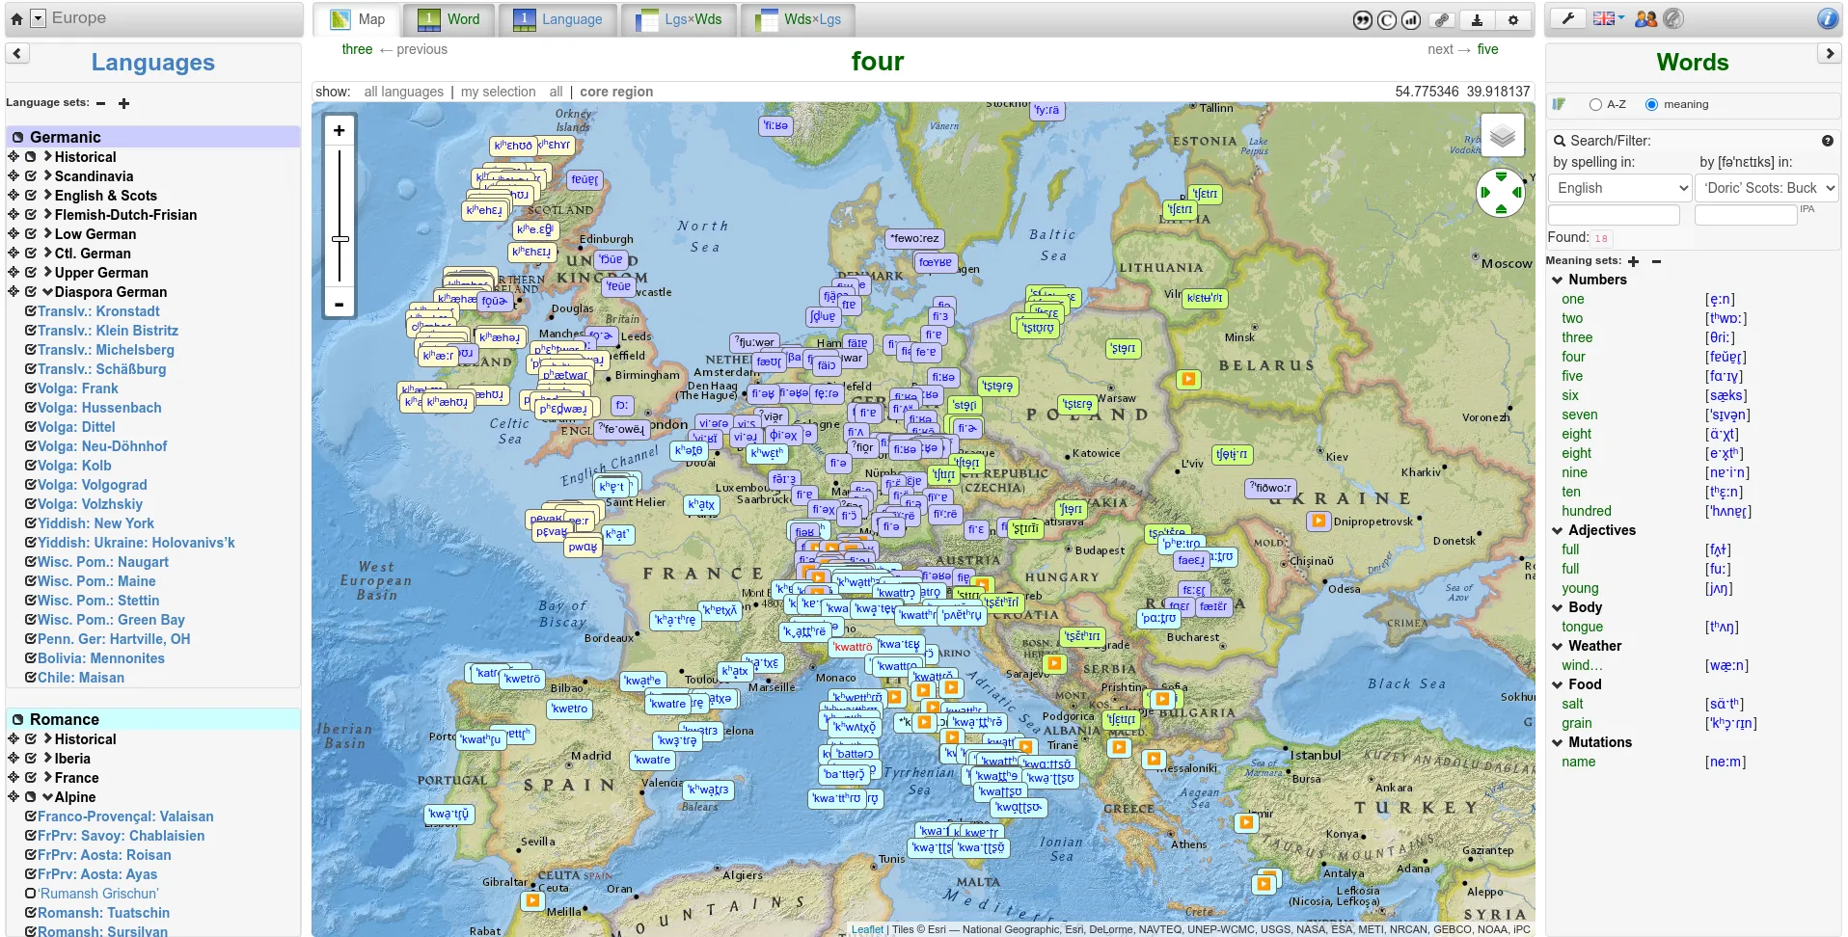
Task: Switch to the Word tab
Action: tap(448, 19)
